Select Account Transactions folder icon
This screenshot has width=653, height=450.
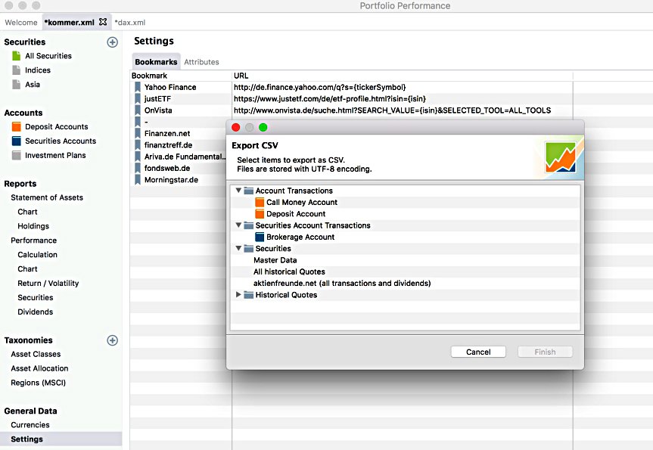click(x=249, y=191)
